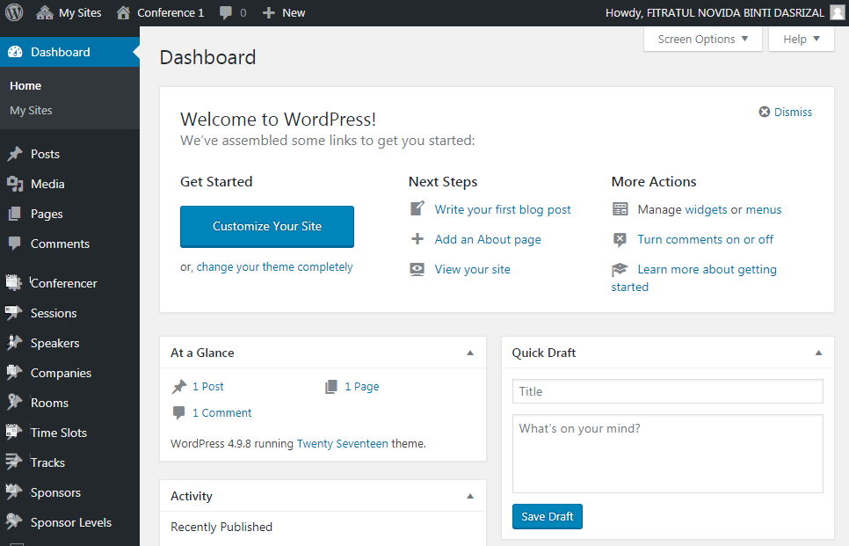Expand the Help dropdown tab
Screen dimensions: 849x546
pos(802,39)
